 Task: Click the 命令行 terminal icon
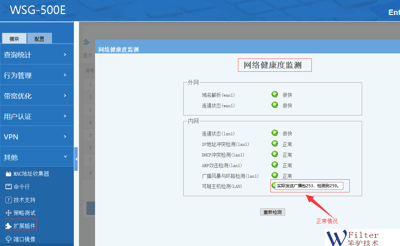point(9,187)
